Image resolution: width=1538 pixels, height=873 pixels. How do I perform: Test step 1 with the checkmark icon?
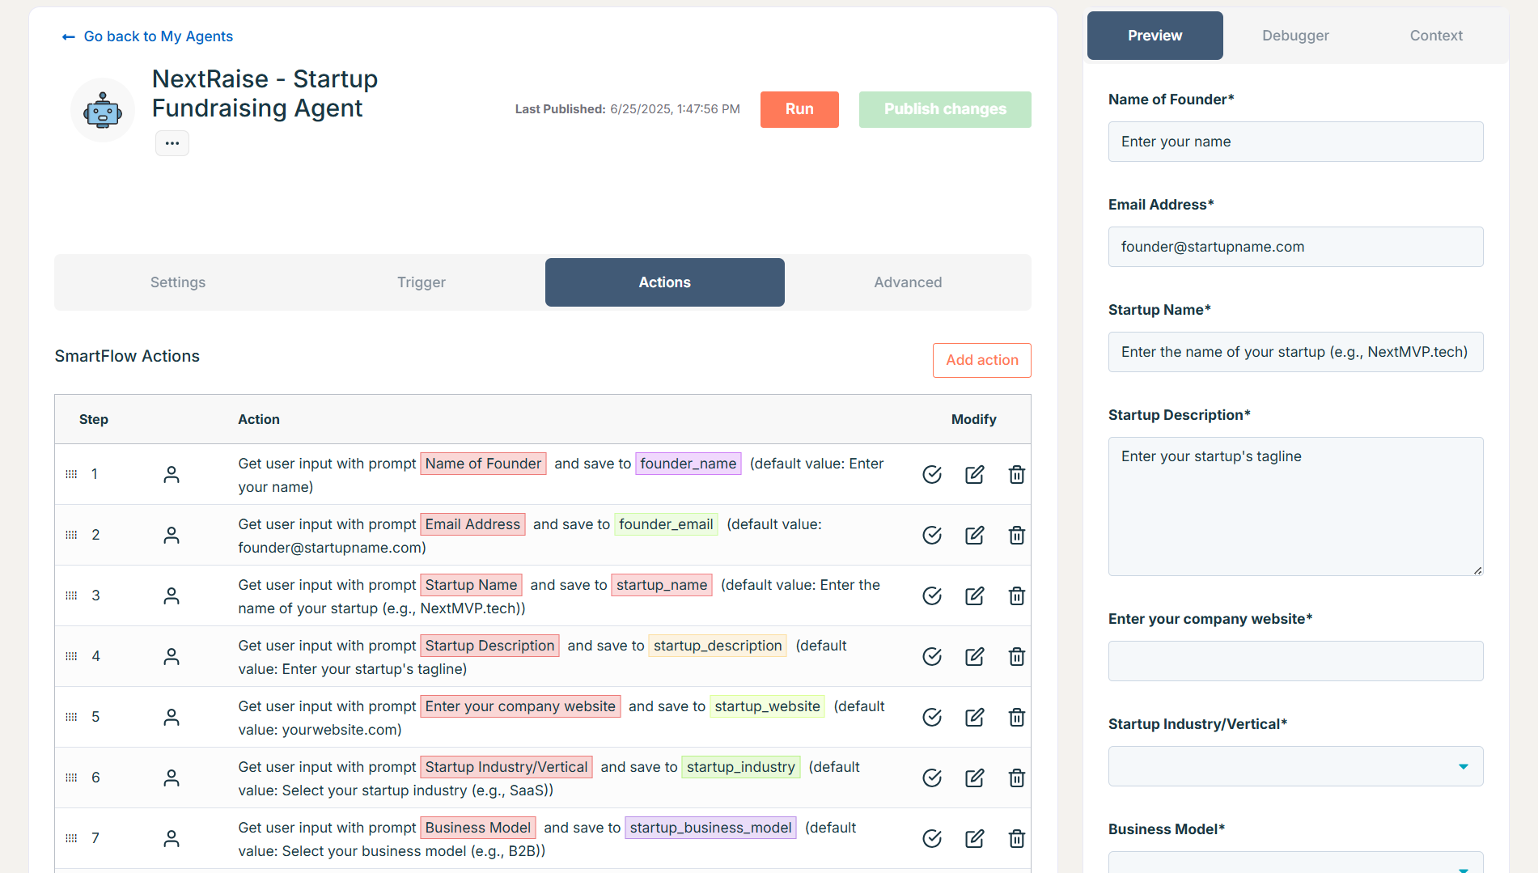pos(932,475)
